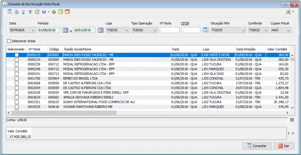
Task: Click the notepad with pencil edit icon
Action: [x=37, y=12]
